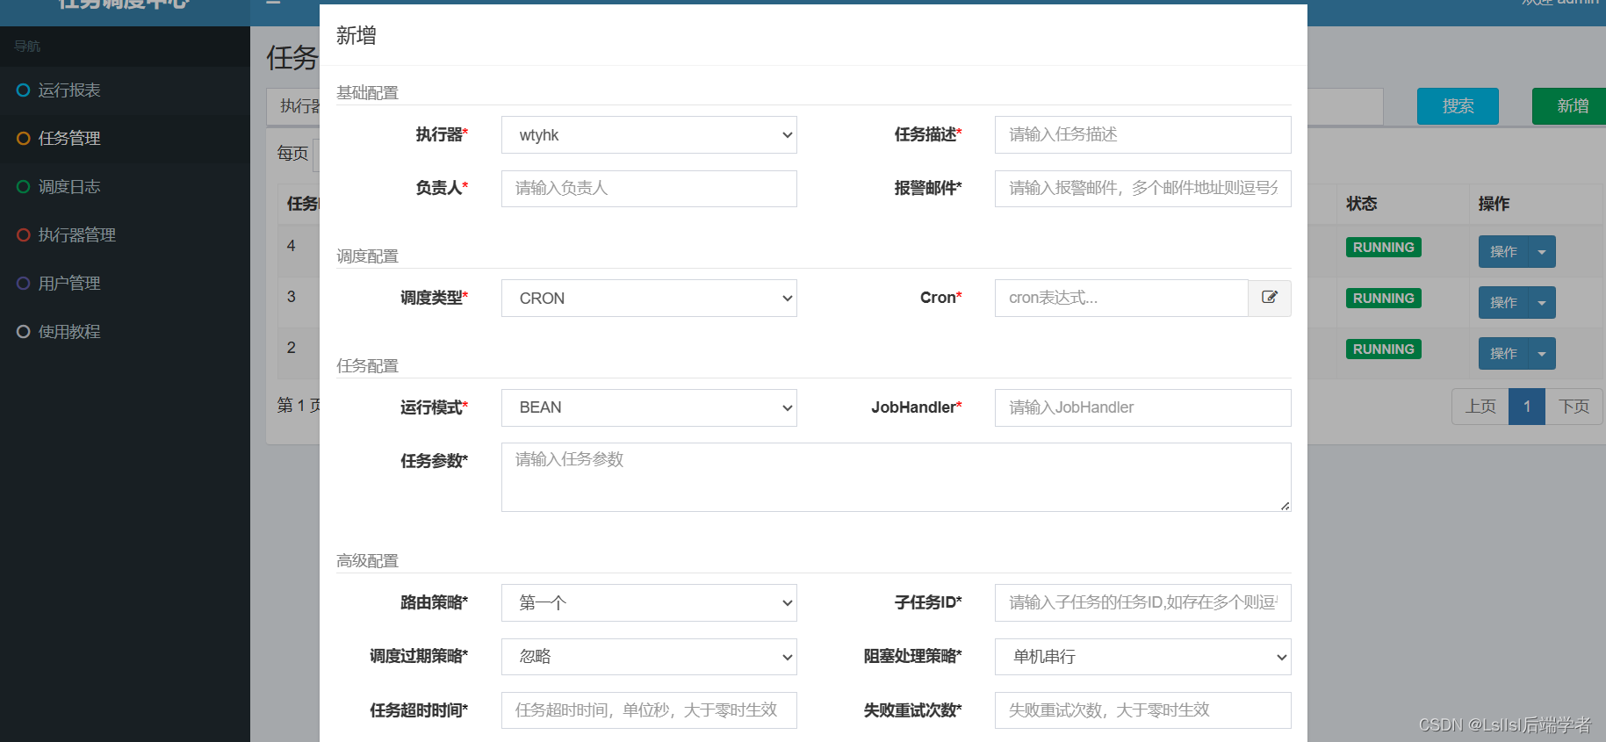Open the 执行器 dropdown showing wtyhk

click(x=649, y=135)
